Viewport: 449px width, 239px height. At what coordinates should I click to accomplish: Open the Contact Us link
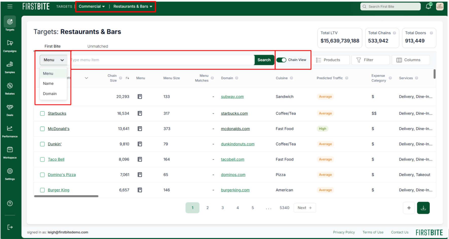tap(400, 232)
